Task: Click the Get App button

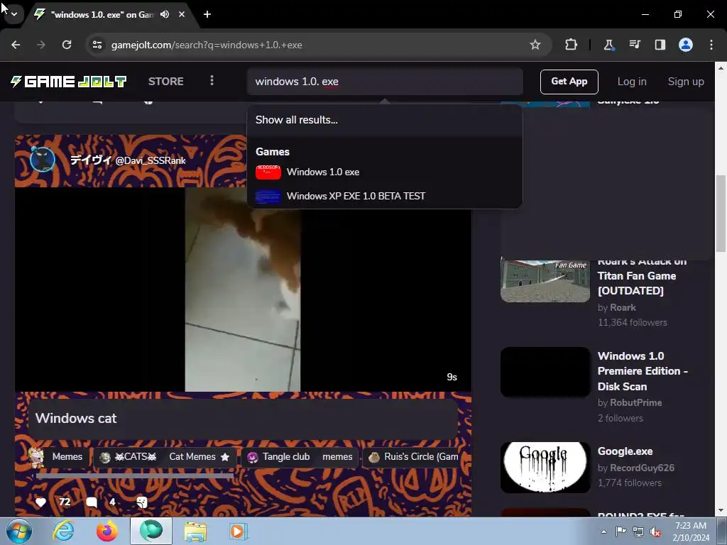Action: point(569,82)
